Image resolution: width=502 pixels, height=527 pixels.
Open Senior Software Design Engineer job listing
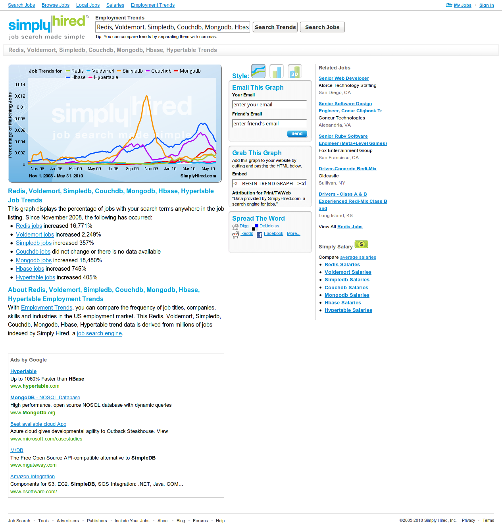pyautogui.click(x=350, y=107)
